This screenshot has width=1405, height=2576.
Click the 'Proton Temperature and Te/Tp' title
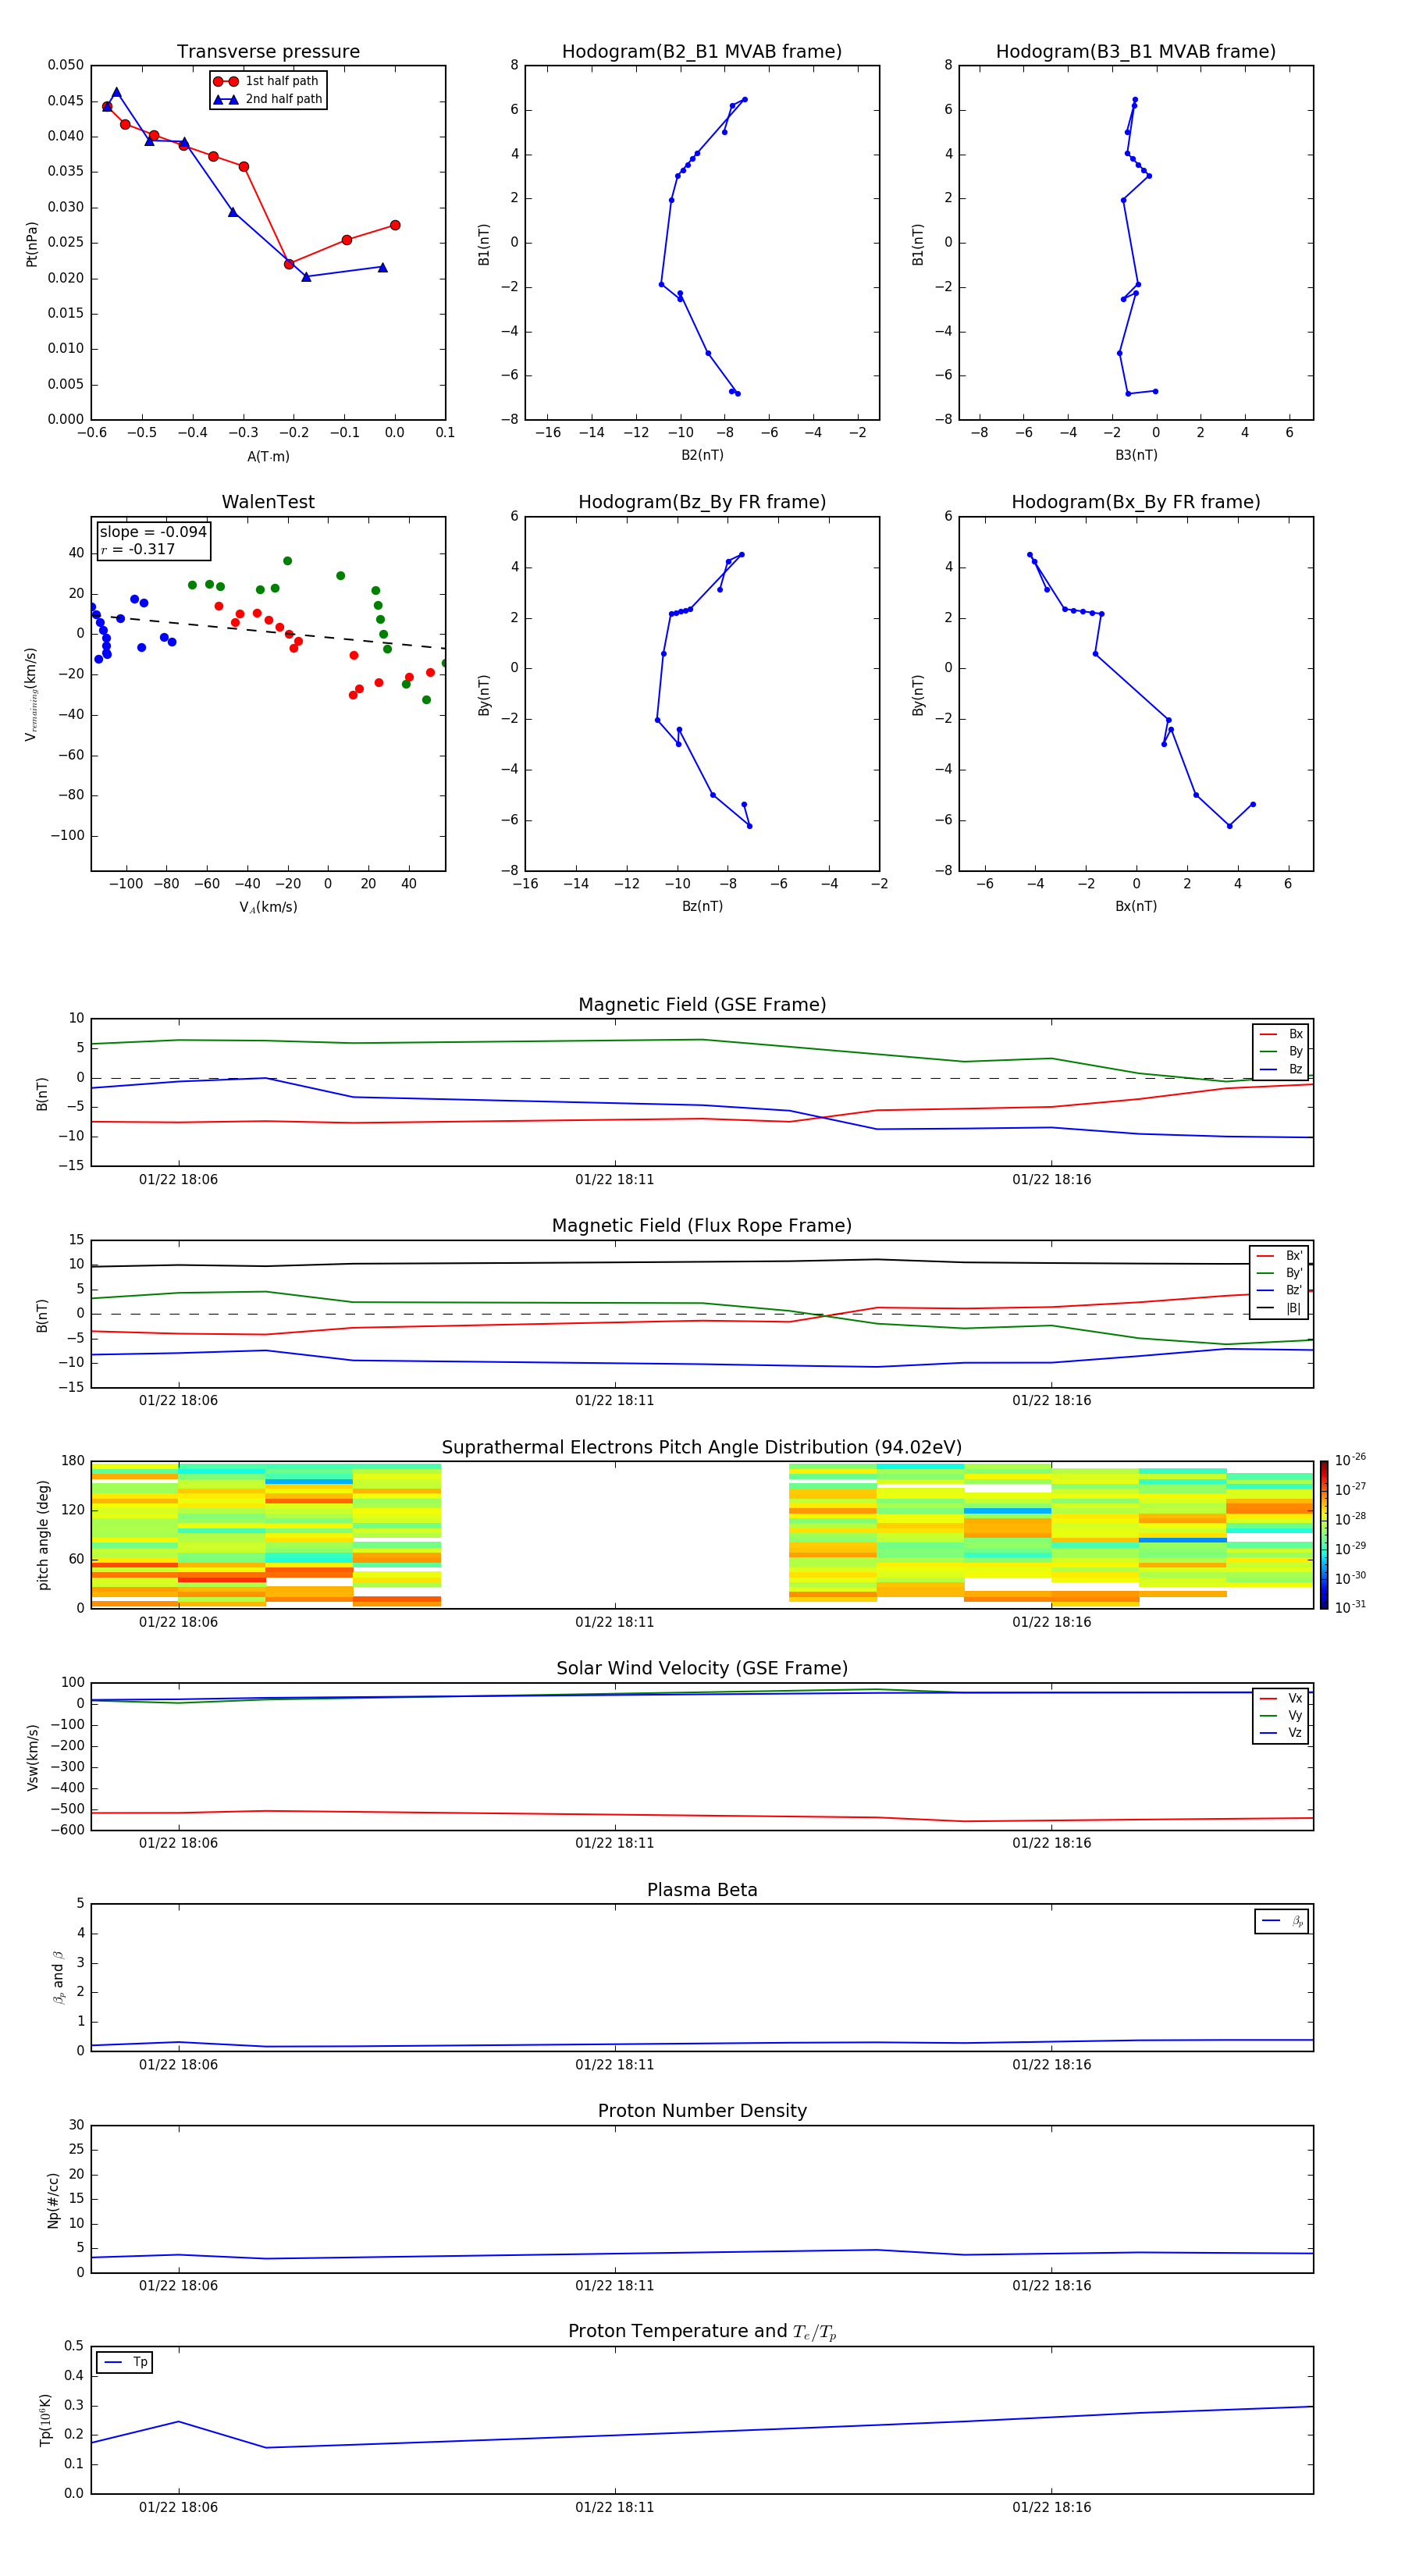pos(702,2331)
